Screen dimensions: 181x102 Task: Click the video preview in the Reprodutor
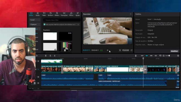click(108, 31)
